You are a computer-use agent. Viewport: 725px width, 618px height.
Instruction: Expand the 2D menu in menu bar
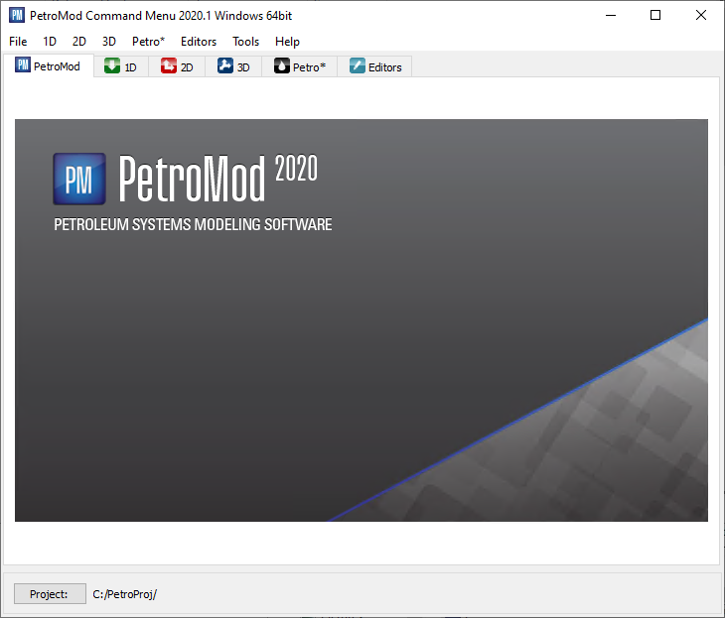79,42
